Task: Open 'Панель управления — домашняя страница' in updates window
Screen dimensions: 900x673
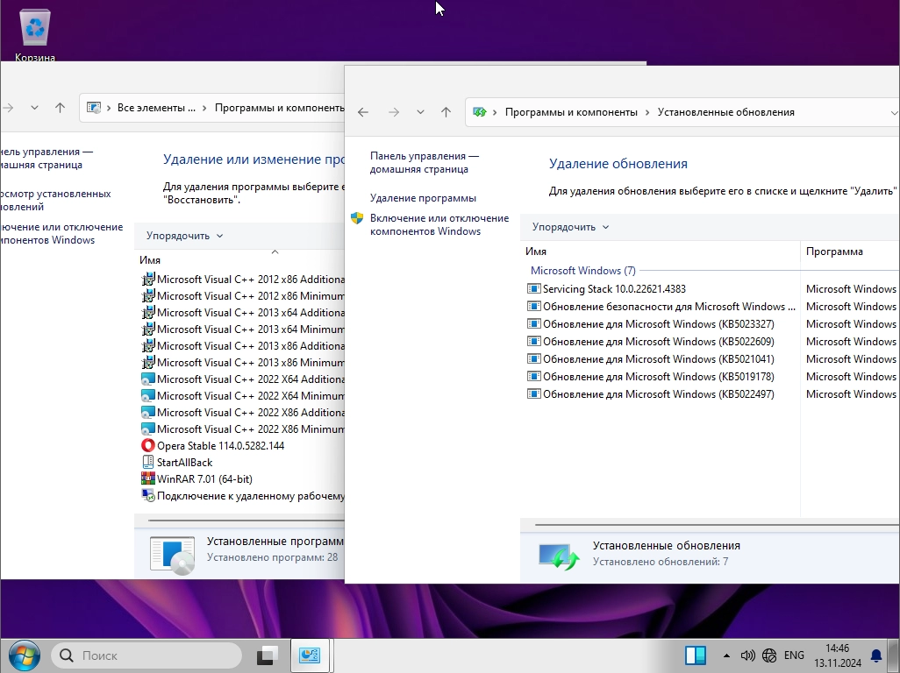Action: [425, 162]
